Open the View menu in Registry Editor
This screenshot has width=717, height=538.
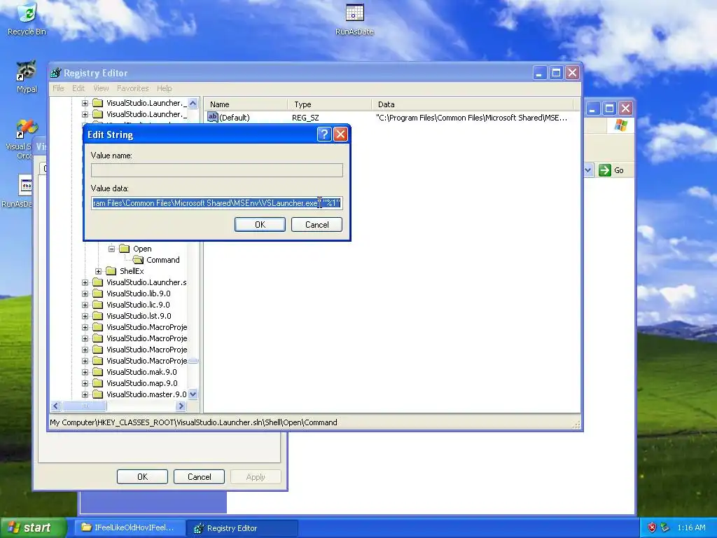(x=101, y=88)
